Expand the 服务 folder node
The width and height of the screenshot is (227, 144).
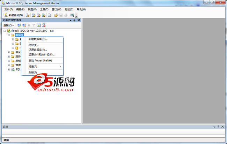[x=9, y=56]
